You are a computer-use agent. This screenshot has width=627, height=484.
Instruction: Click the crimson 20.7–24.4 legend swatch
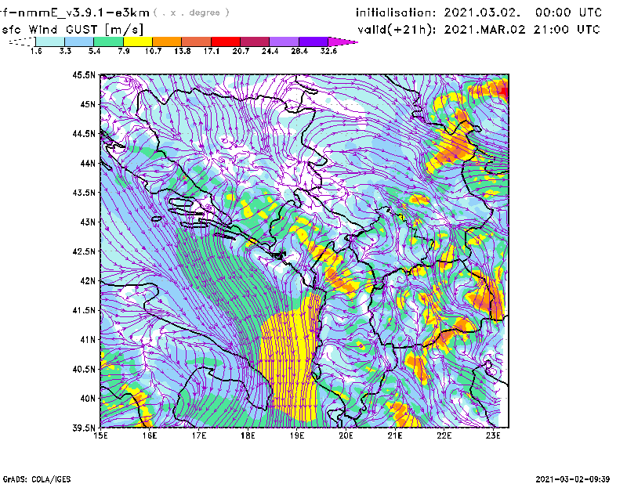(x=255, y=42)
